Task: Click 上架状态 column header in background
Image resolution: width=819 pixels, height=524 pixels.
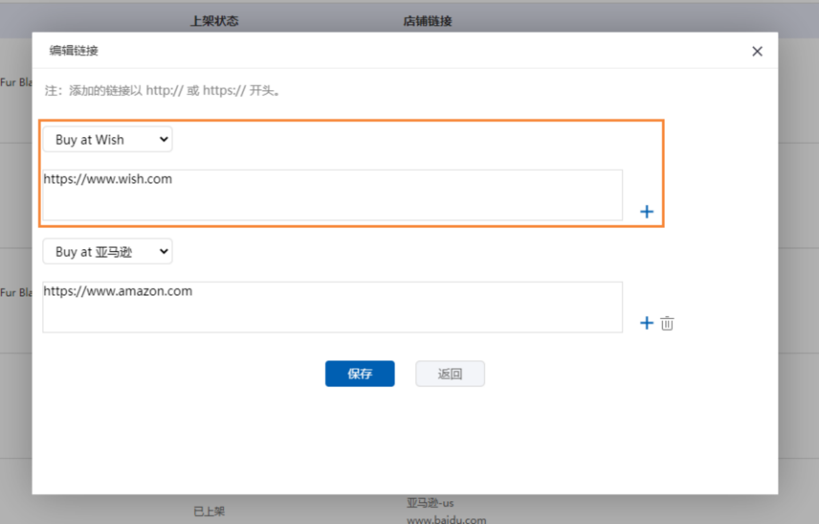Action: tap(214, 21)
